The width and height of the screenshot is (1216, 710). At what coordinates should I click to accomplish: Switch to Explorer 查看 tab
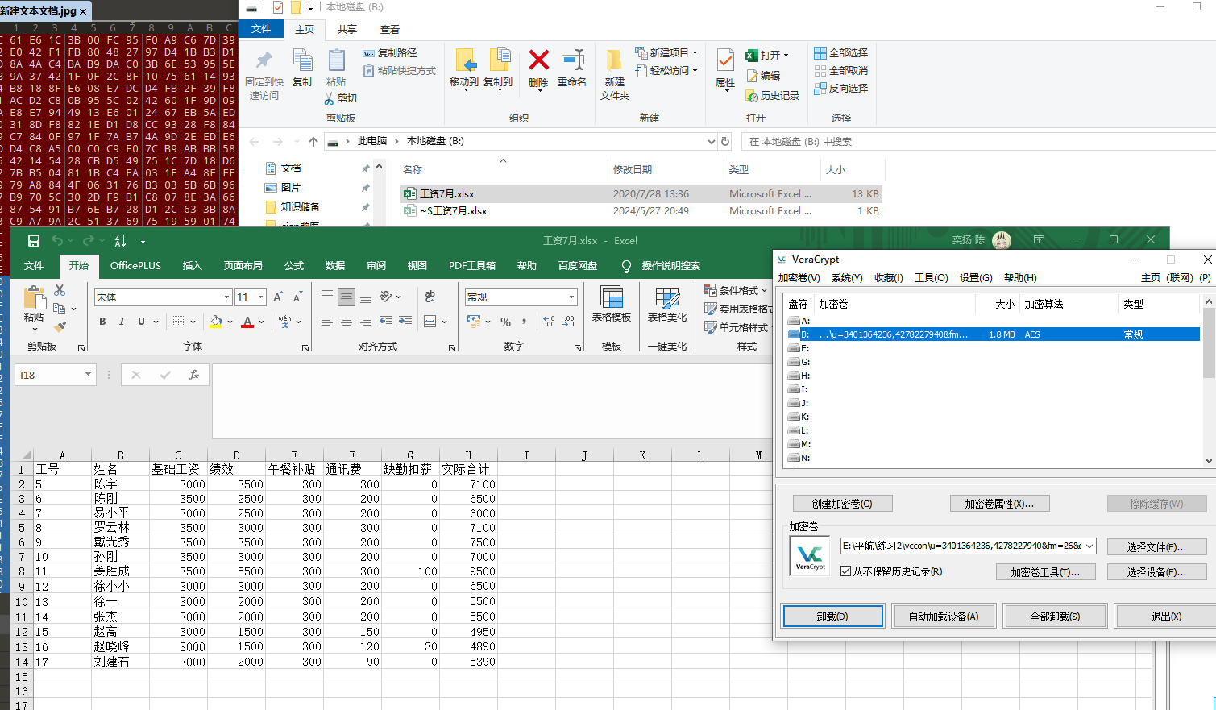(x=390, y=29)
